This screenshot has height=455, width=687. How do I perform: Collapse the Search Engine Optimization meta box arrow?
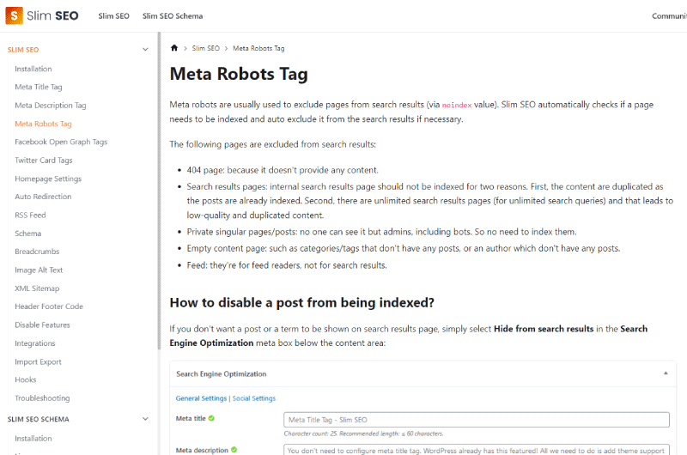pos(666,373)
